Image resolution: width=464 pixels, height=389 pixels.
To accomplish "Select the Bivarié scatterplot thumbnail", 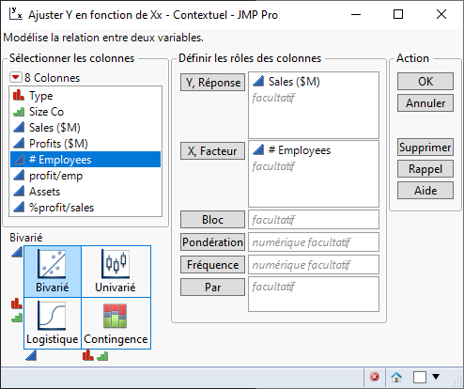I will [x=53, y=272].
